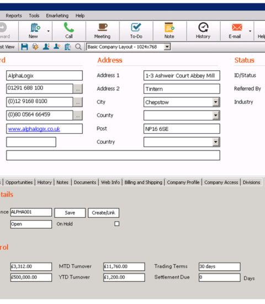This screenshot has width=265, height=304.
Task: Open the Emarketing menu
Action: click(57, 15)
